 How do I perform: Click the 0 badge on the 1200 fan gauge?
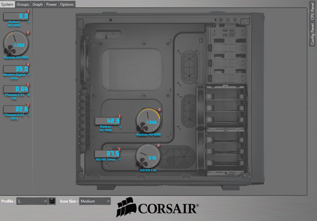[28, 33]
